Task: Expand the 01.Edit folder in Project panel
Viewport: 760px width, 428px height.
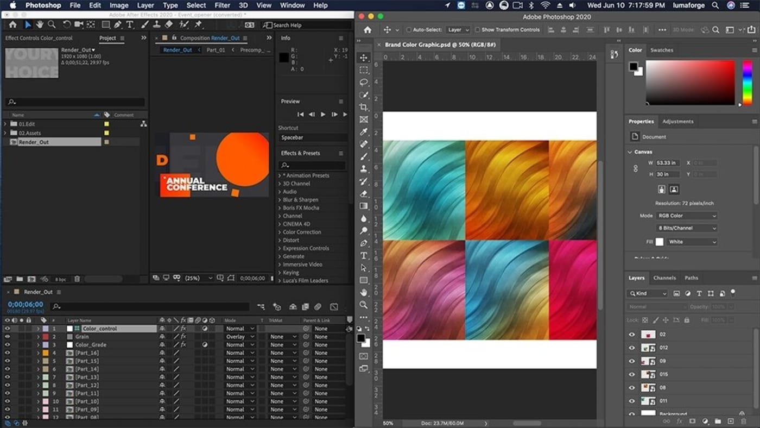Action: (6, 124)
